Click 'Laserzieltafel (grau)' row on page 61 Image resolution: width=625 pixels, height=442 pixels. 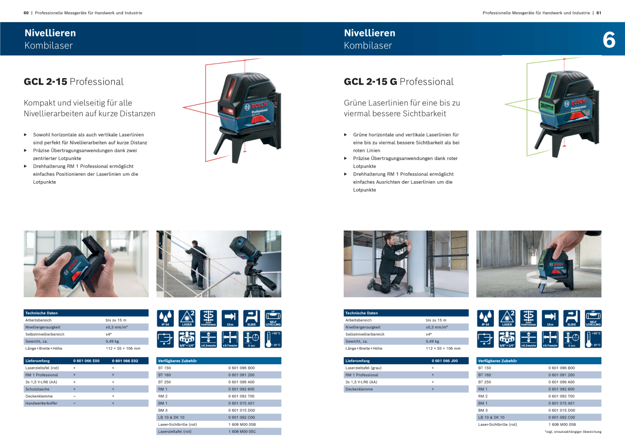[406, 368]
